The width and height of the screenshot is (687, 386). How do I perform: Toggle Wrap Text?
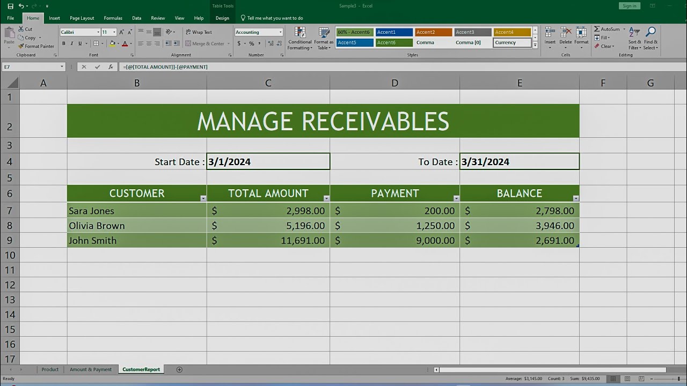pyautogui.click(x=199, y=32)
